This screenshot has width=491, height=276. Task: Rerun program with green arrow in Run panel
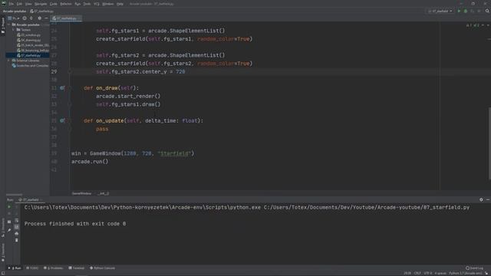pyautogui.click(x=9, y=207)
